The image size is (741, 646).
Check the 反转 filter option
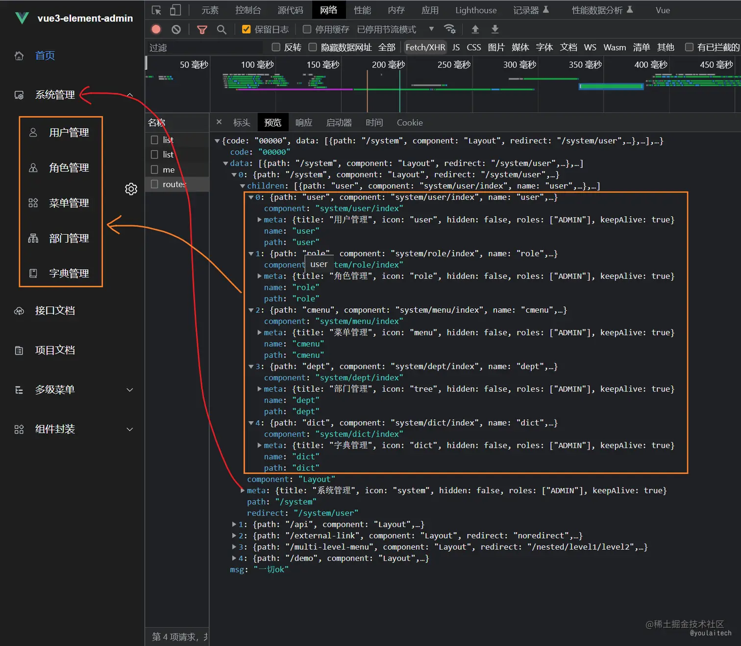(x=276, y=47)
